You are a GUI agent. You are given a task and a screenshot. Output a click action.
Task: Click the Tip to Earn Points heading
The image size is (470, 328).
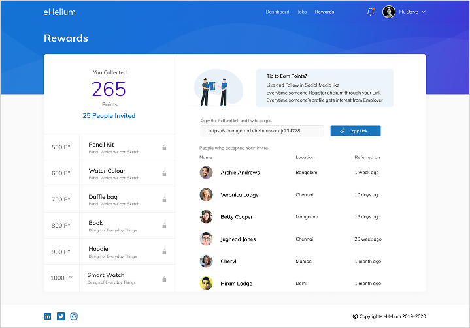click(286, 76)
